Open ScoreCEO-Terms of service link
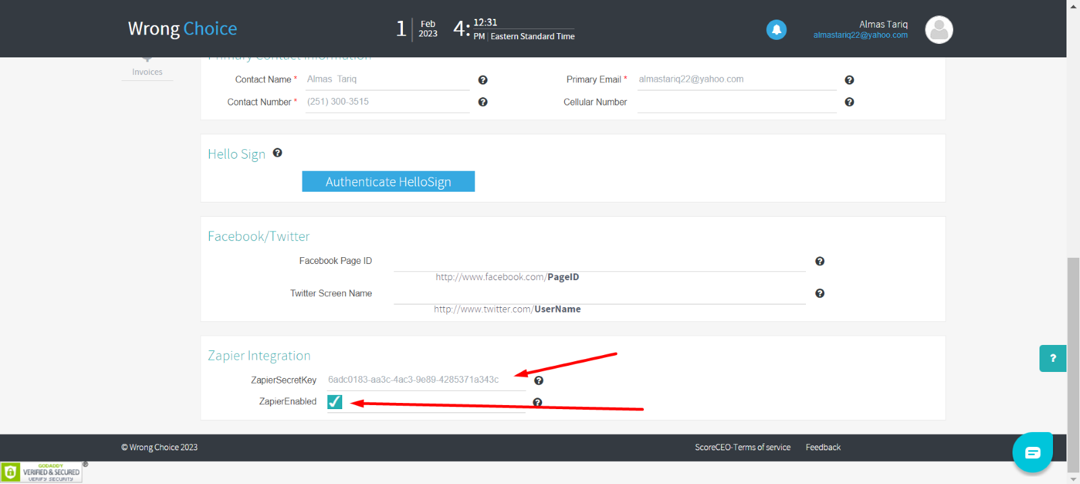 pos(742,448)
